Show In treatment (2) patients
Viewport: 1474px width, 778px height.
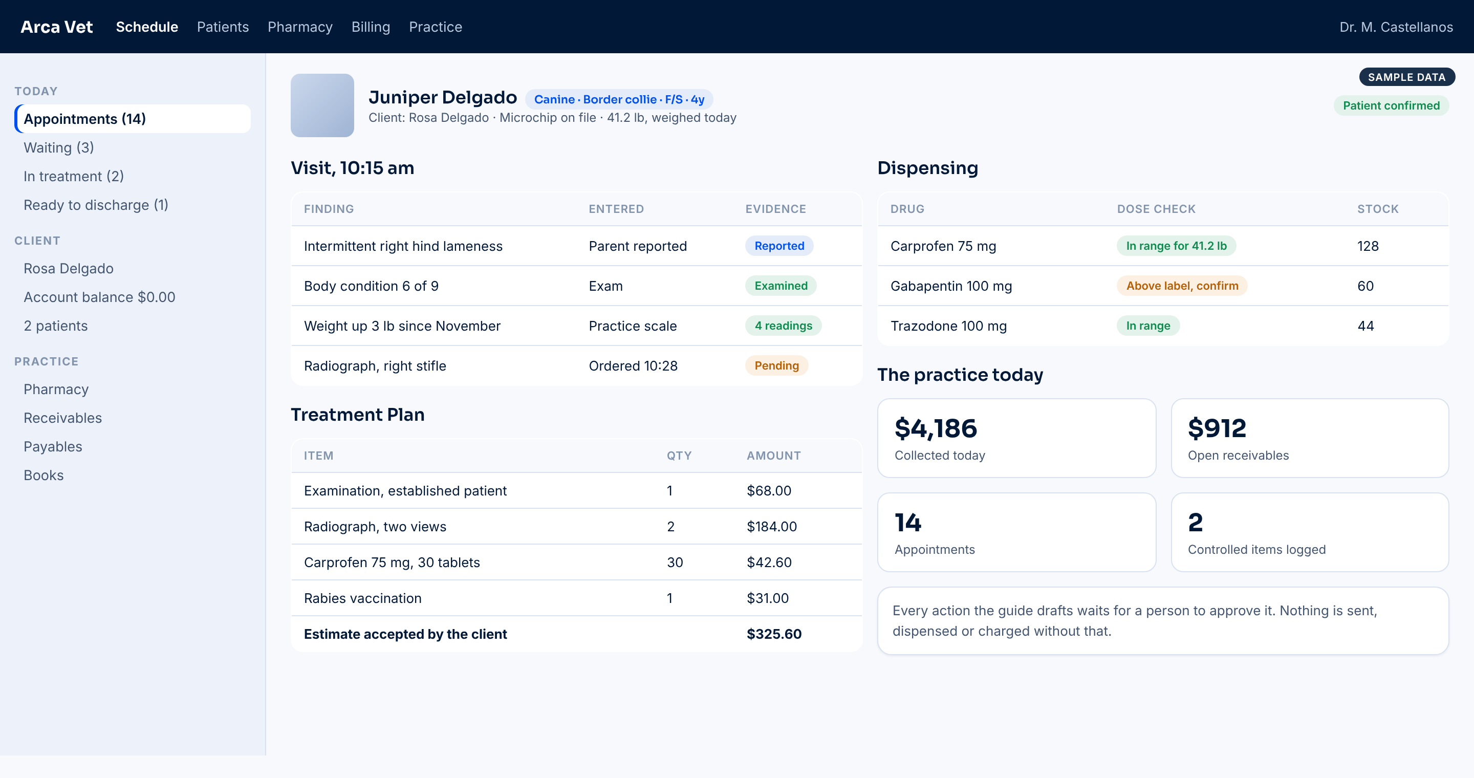(73, 176)
